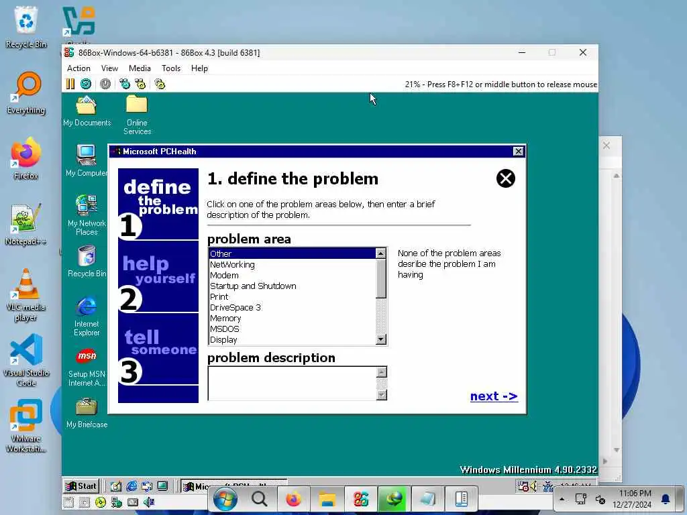Click the next -> link
Viewport: 687px width, 515px height.
[494, 396]
